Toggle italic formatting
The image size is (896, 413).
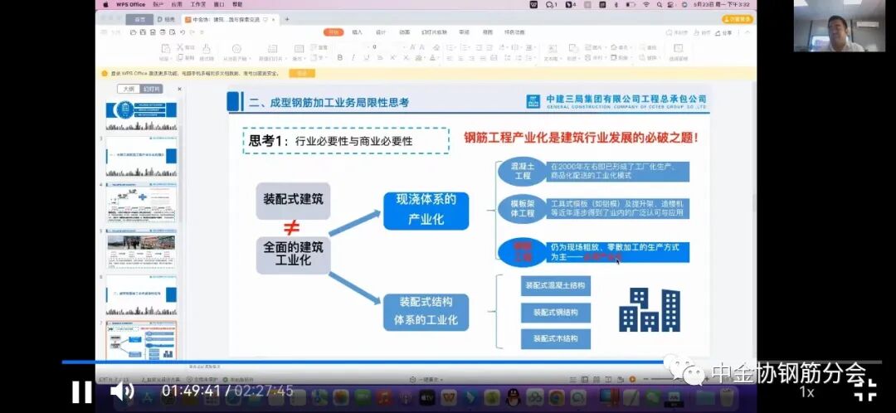[x=353, y=58]
